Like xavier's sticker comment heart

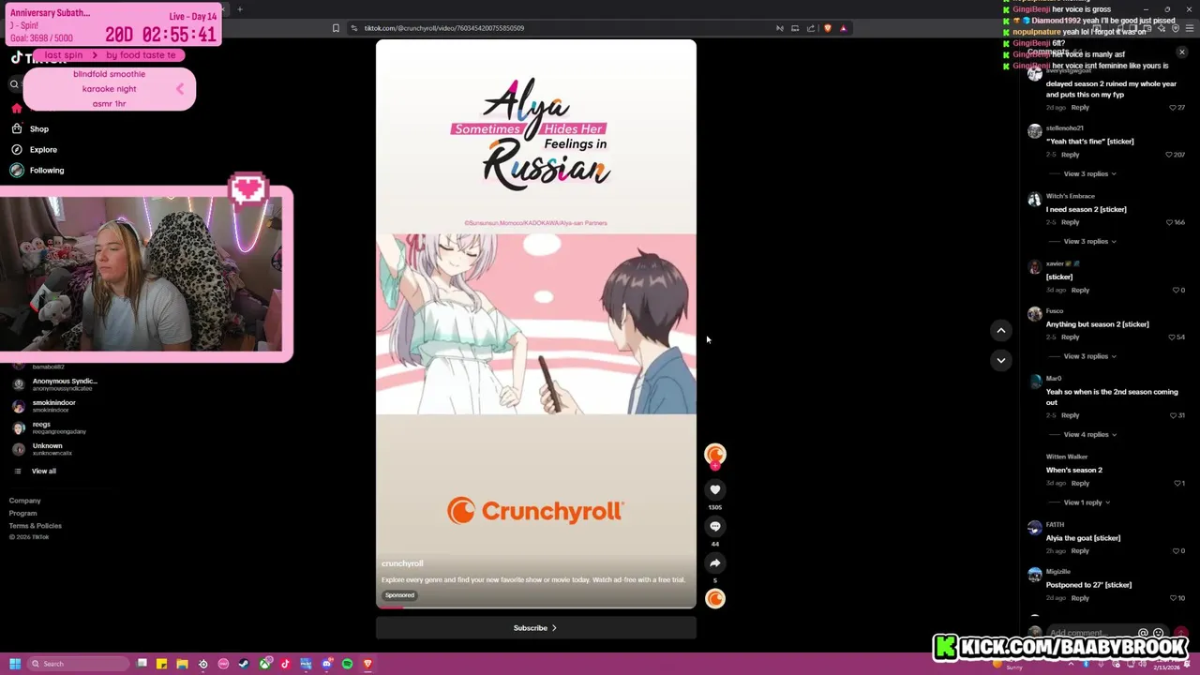pos(1176,290)
